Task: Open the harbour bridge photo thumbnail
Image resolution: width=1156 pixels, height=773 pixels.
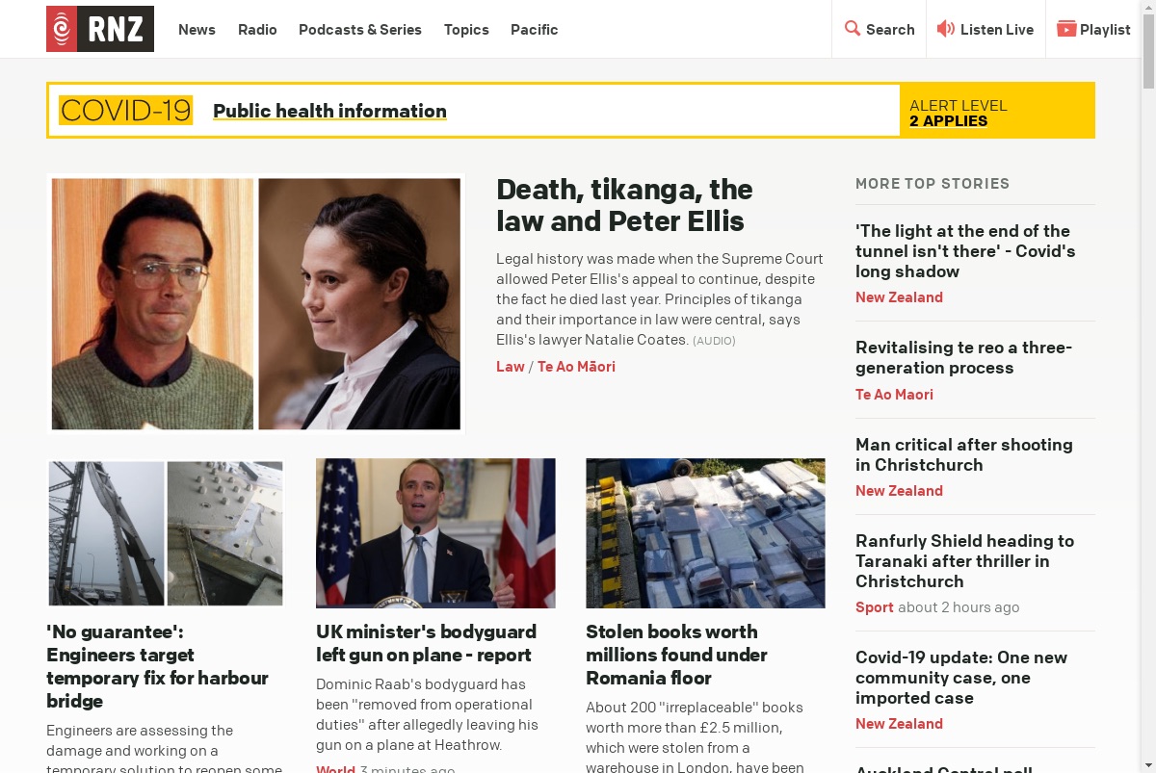Action: [166, 533]
